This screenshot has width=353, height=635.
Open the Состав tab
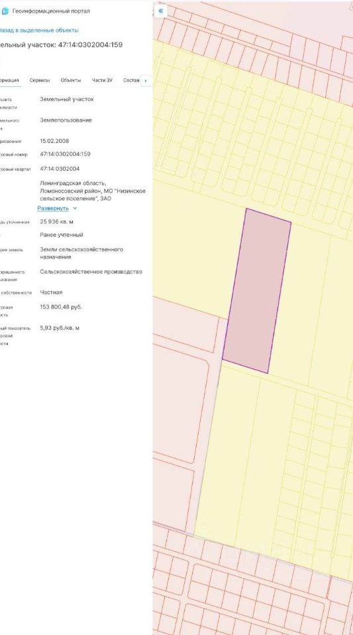coord(131,80)
